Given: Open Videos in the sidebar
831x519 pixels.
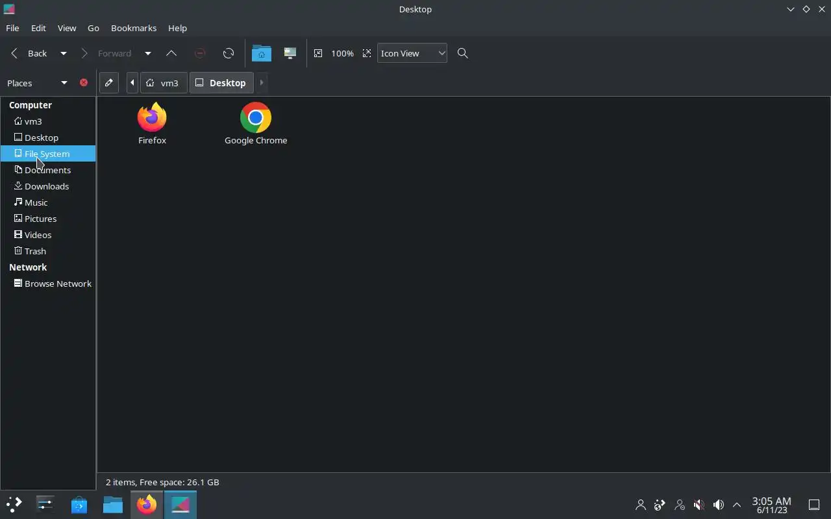Looking at the screenshot, I should point(48,235).
